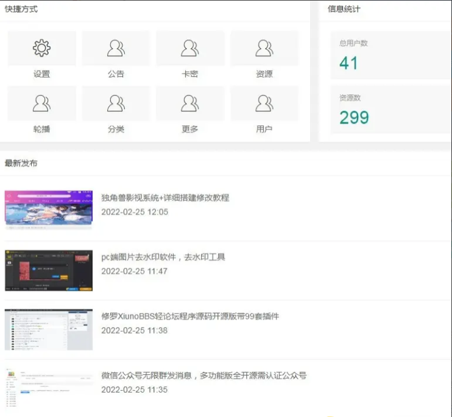Open post titled pc端图片去水印软件，去水印工具
The height and width of the screenshot is (417, 452).
163,257
